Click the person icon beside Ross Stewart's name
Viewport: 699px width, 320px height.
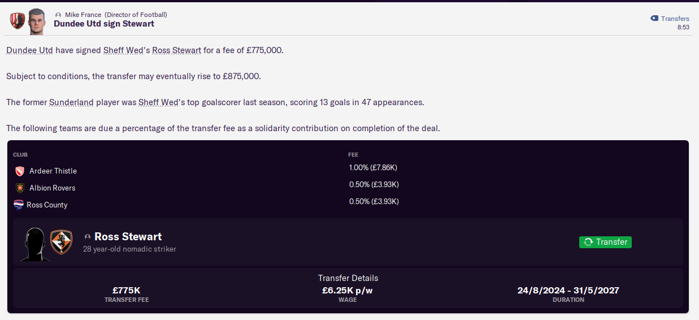(88, 237)
